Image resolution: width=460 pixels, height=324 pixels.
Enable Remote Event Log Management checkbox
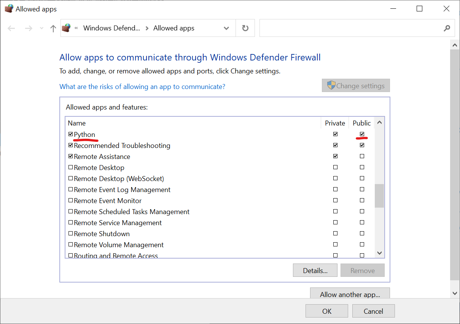pyautogui.click(x=70, y=189)
